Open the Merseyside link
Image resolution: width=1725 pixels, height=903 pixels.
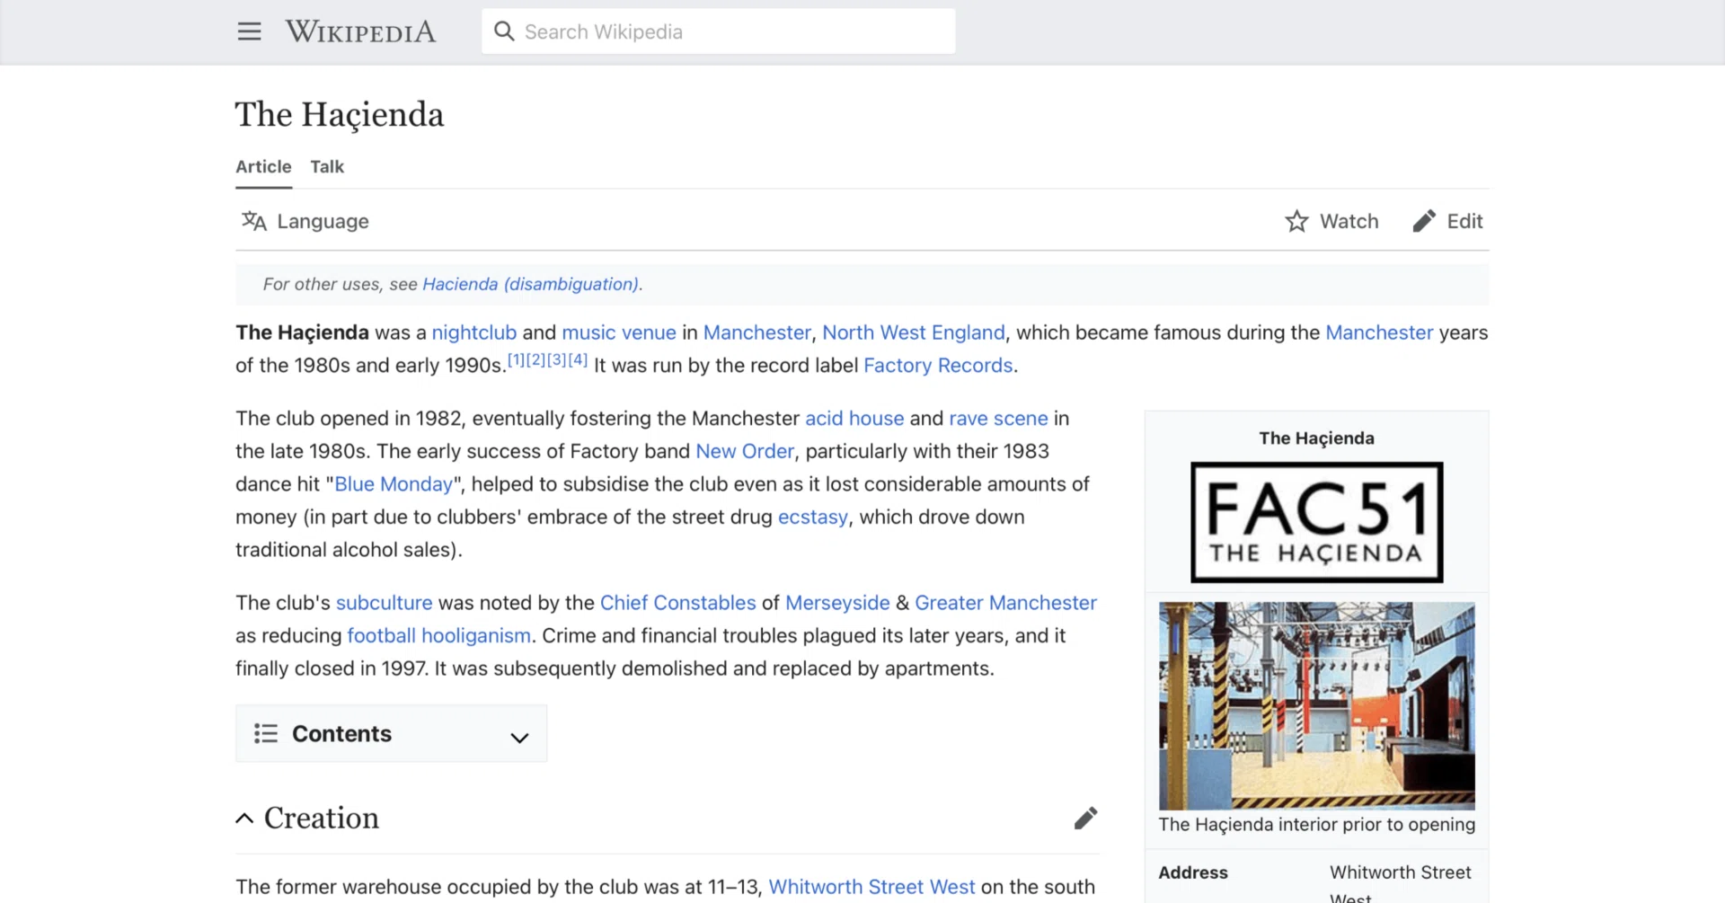[837, 602]
